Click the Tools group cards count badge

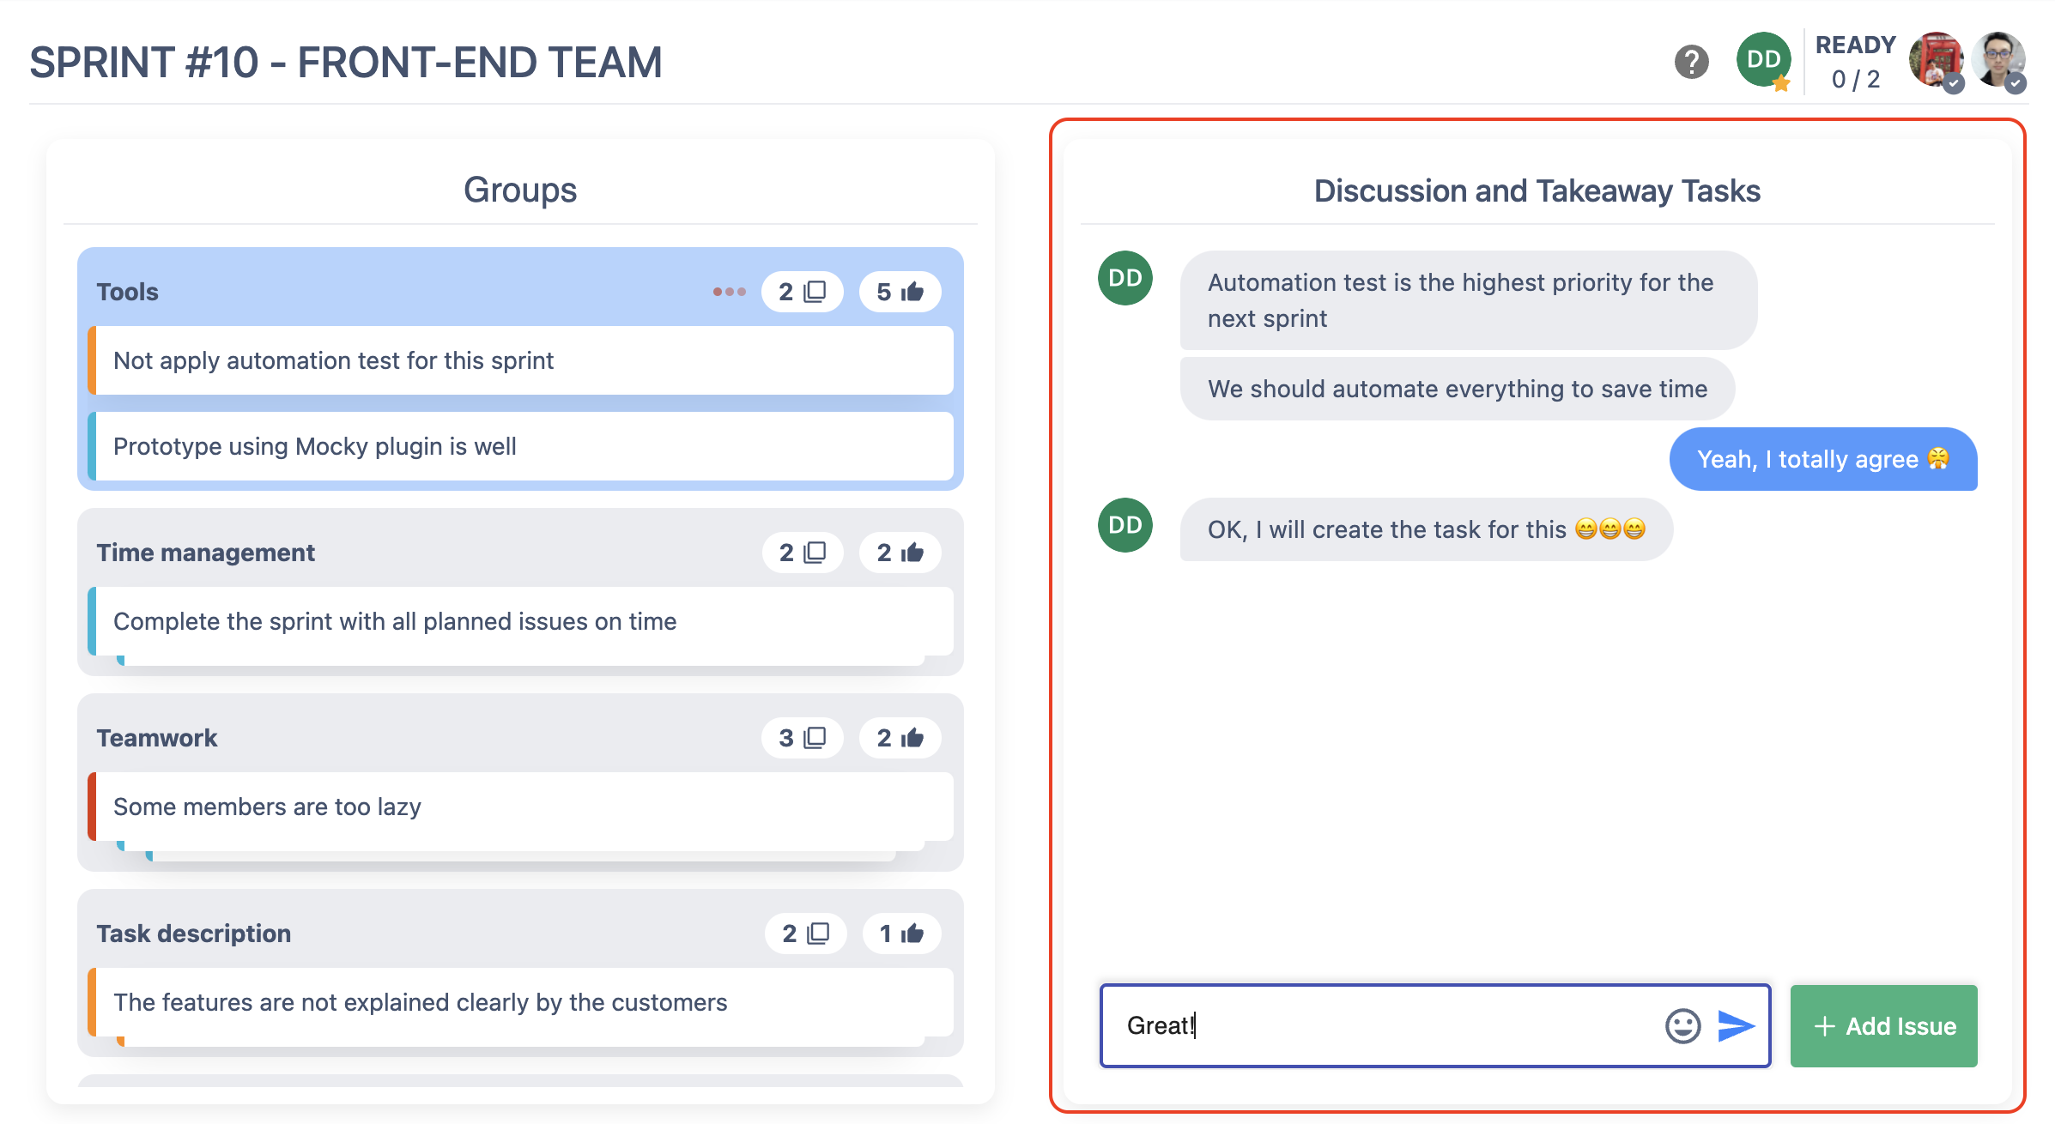(802, 292)
